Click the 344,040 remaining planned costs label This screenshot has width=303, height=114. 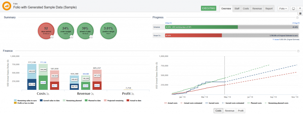pos(43,69)
